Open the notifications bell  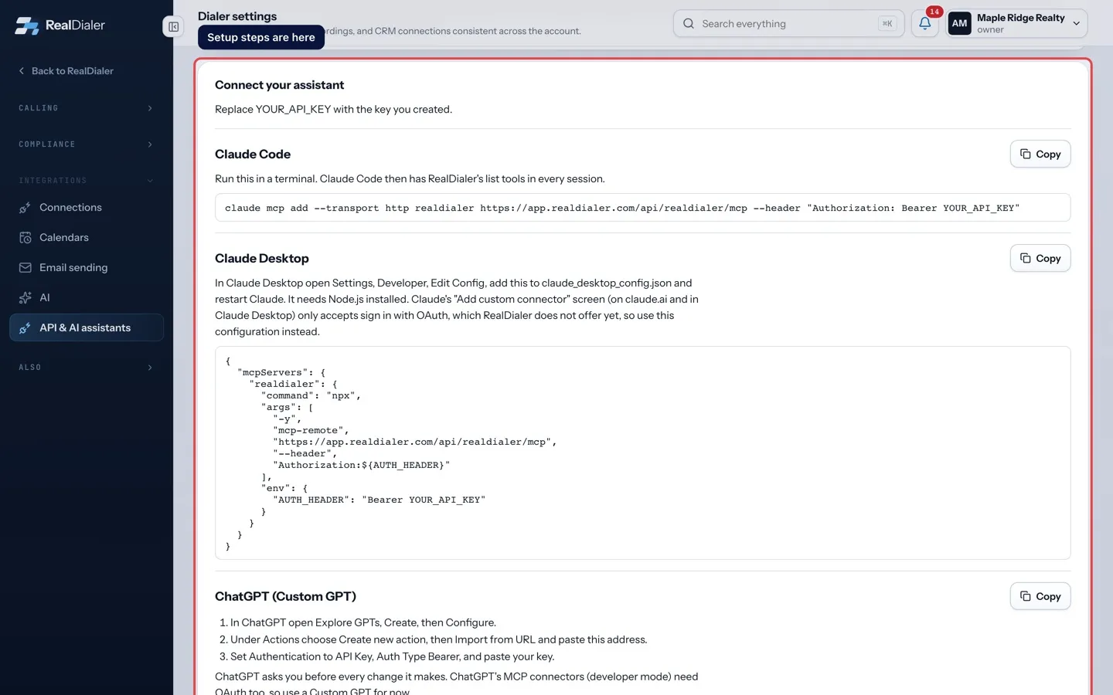924,23
